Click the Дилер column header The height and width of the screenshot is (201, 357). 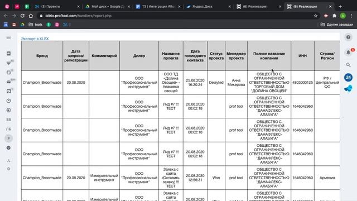coord(139,56)
